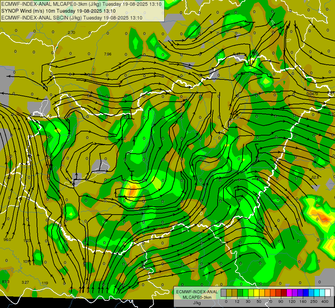Click the legend scale value 160
The width and height of the screenshot is (335, 308).
tap(303, 301)
